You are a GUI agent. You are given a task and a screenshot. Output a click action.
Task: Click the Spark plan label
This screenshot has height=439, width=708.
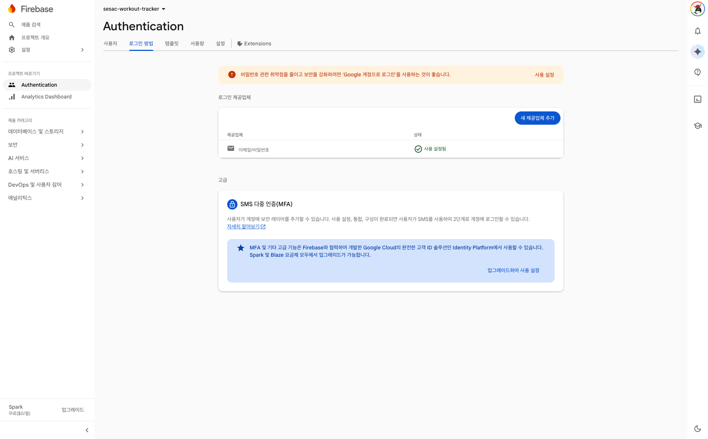pos(16,407)
